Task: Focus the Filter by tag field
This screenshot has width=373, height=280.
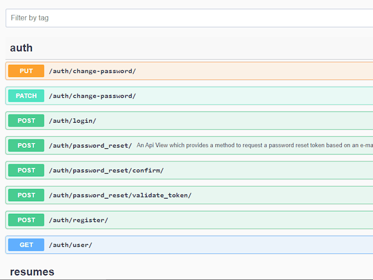Action: (x=189, y=18)
